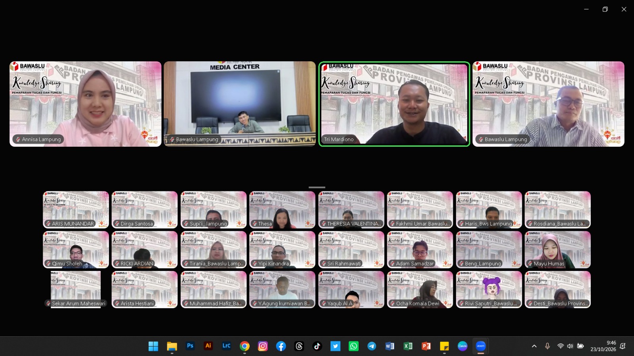
Task: Click the Zoom app taskbar icon
Action: [481, 346]
